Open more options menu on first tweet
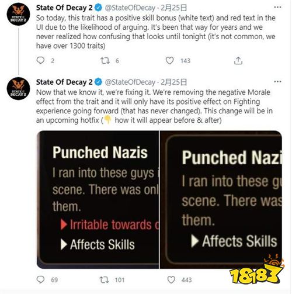Viewport: 292px width, 294px height. click(277, 7)
